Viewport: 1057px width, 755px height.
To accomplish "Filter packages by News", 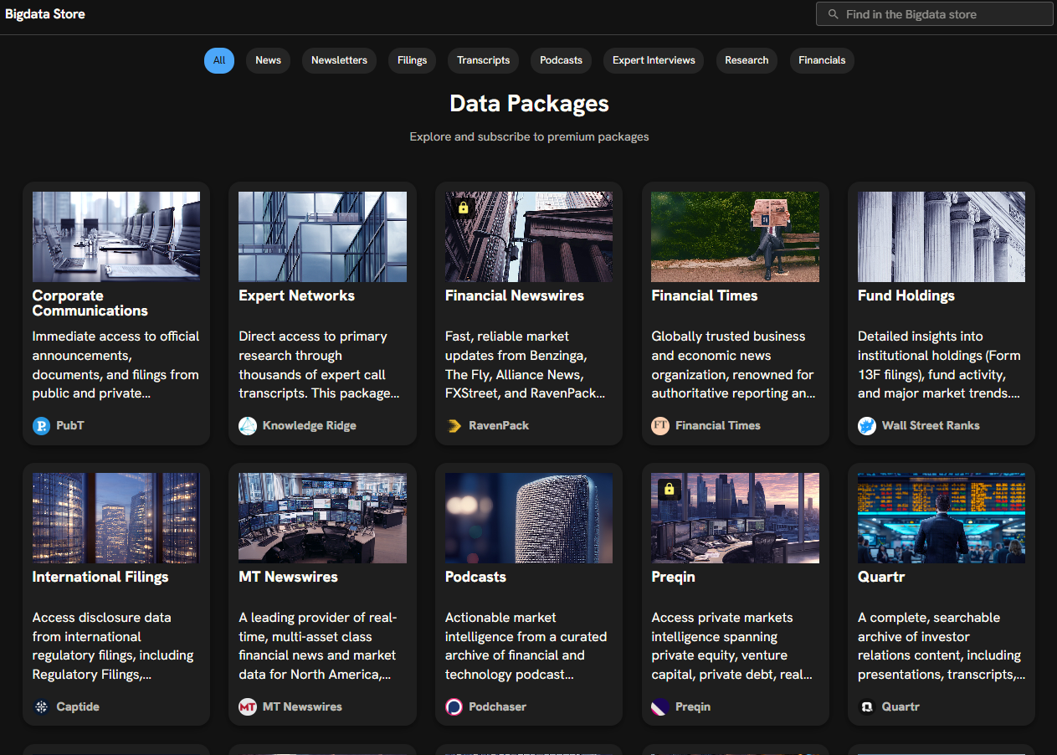I will [x=268, y=60].
